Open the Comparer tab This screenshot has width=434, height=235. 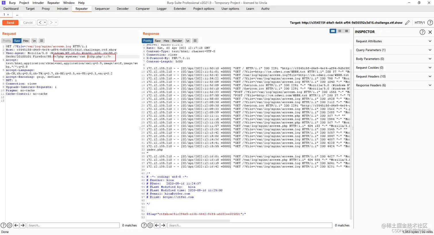[143, 9]
